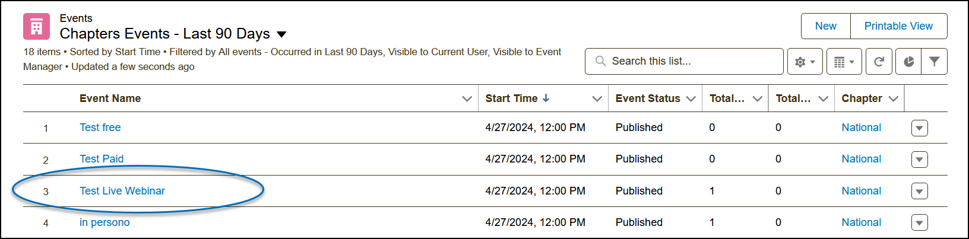Open row actions for in persono
The width and height of the screenshot is (969, 239).
pos(919,223)
